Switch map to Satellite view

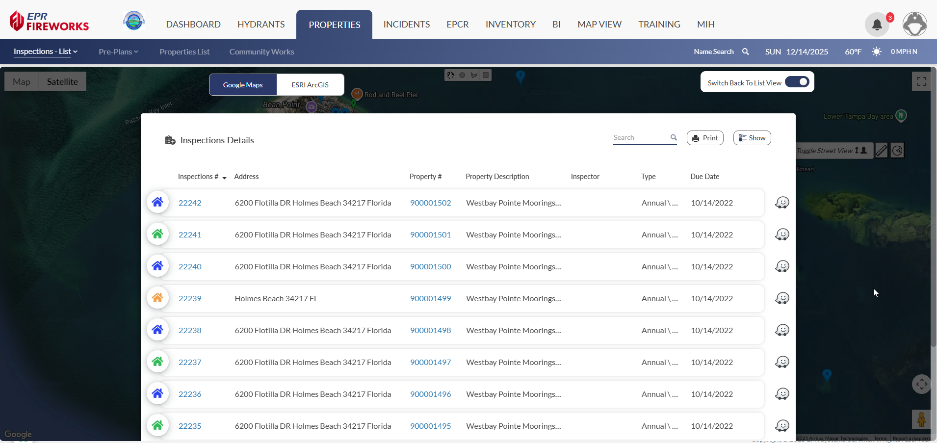(62, 82)
